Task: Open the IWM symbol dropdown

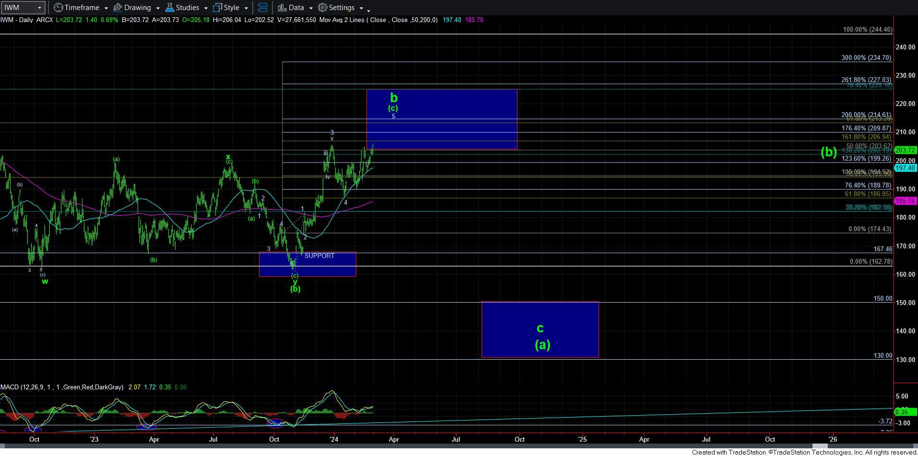Action: [x=39, y=8]
